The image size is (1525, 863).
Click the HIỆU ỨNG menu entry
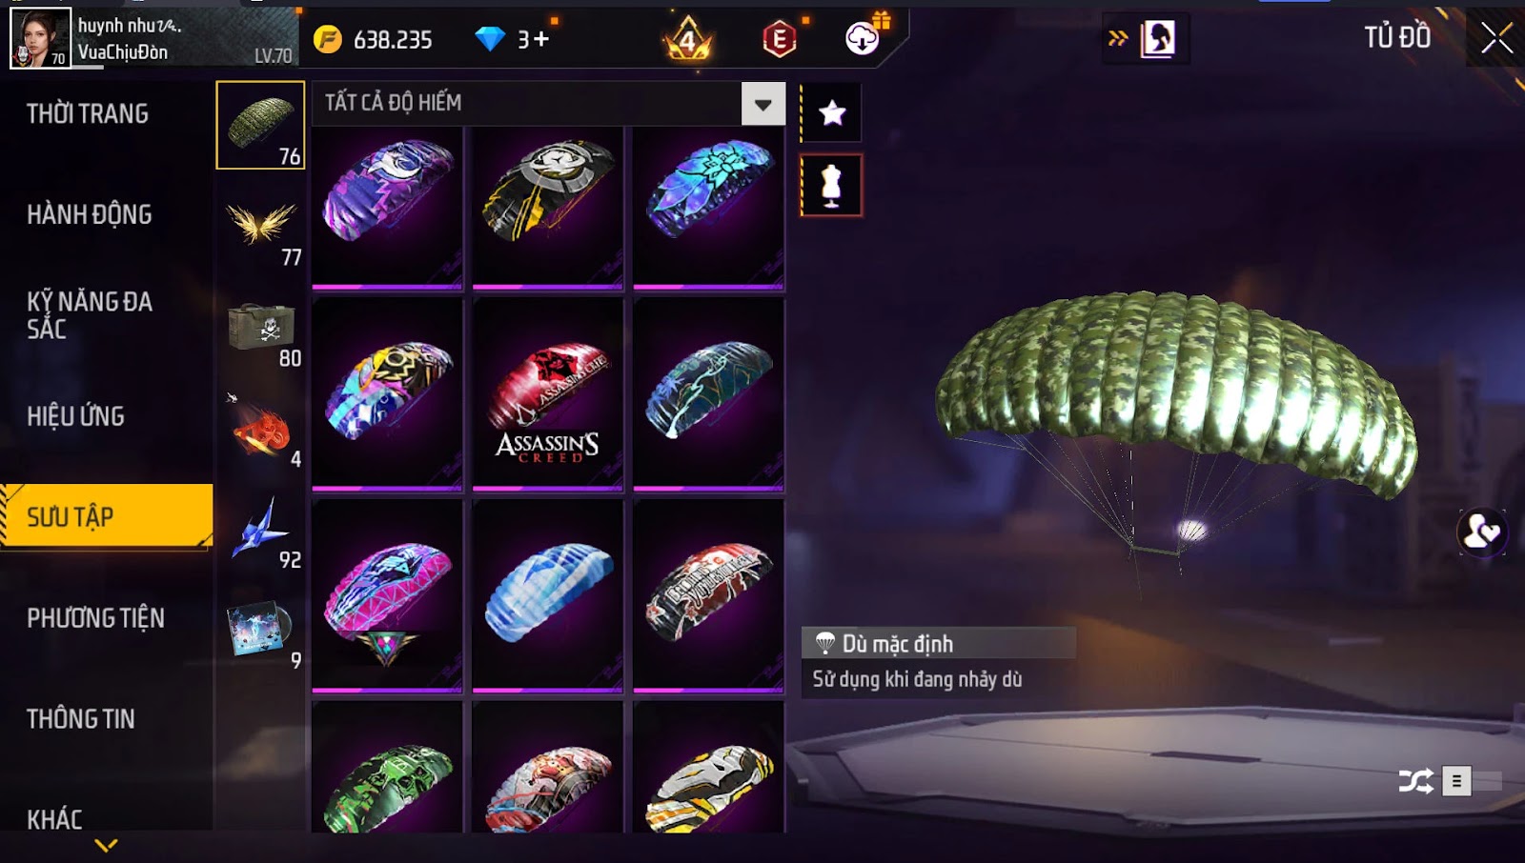coord(75,416)
